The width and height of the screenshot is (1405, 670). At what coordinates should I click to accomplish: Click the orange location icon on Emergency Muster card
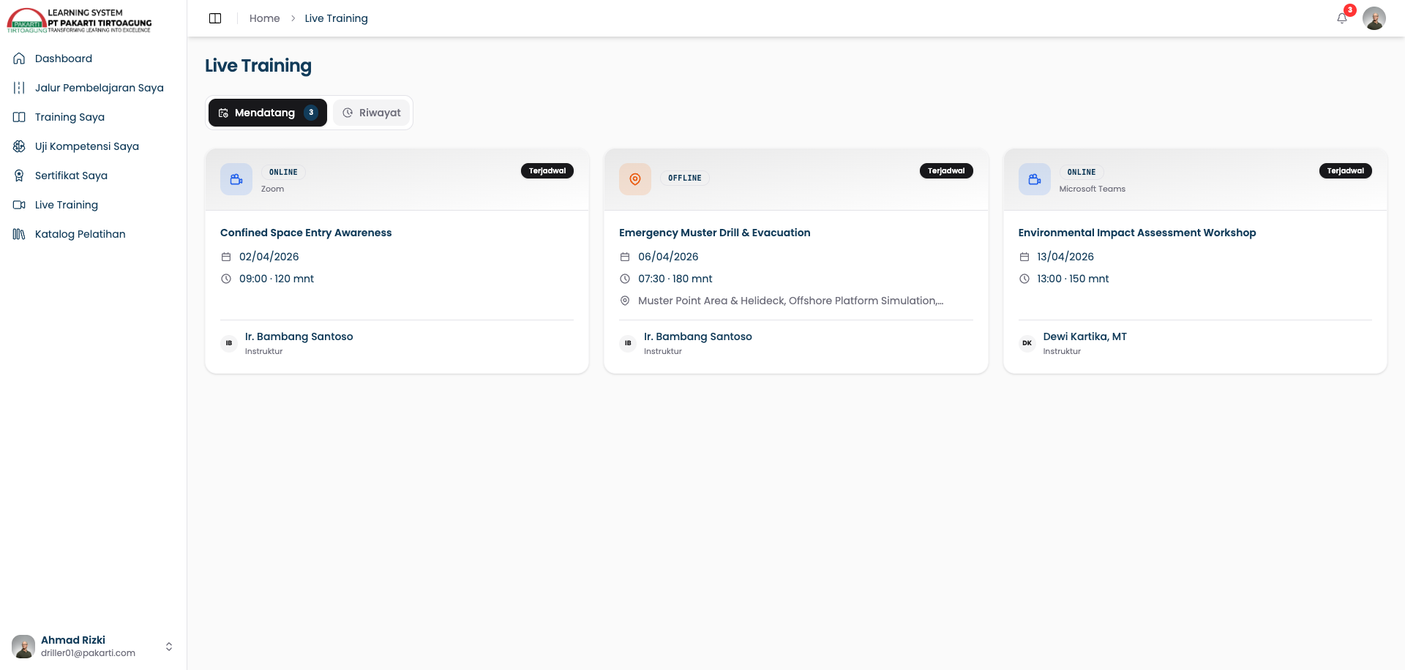(635, 179)
